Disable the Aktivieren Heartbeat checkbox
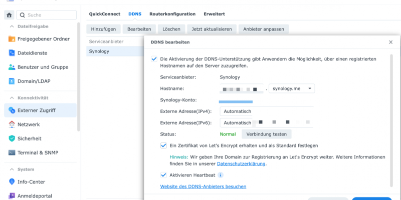 point(163,175)
